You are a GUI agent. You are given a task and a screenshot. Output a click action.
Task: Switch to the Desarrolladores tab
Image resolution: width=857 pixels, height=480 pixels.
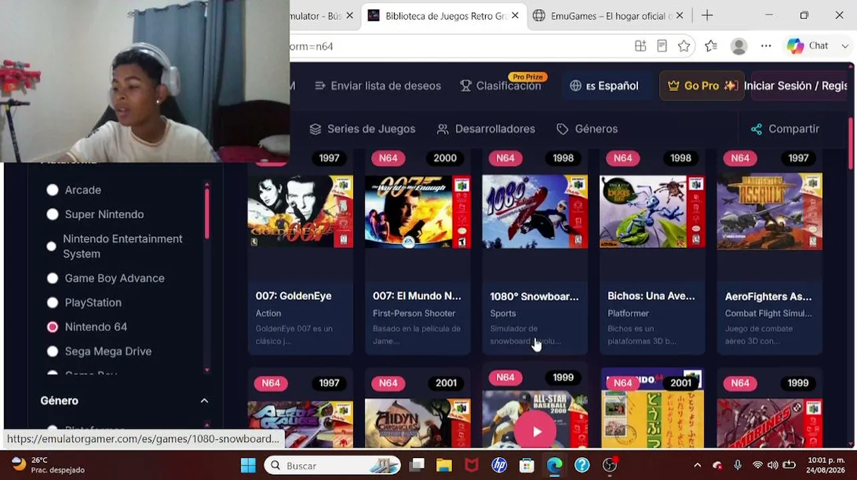486,129
